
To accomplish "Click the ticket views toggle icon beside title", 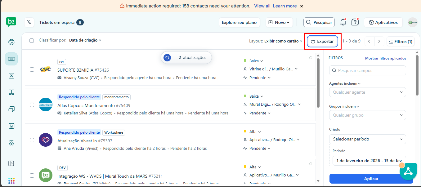I will pos(29,22).
